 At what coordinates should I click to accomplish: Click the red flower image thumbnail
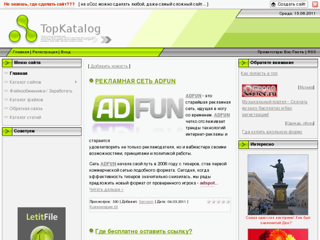coord(278,234)
